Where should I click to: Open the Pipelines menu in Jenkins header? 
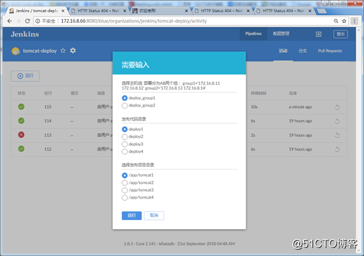(253, 34)
